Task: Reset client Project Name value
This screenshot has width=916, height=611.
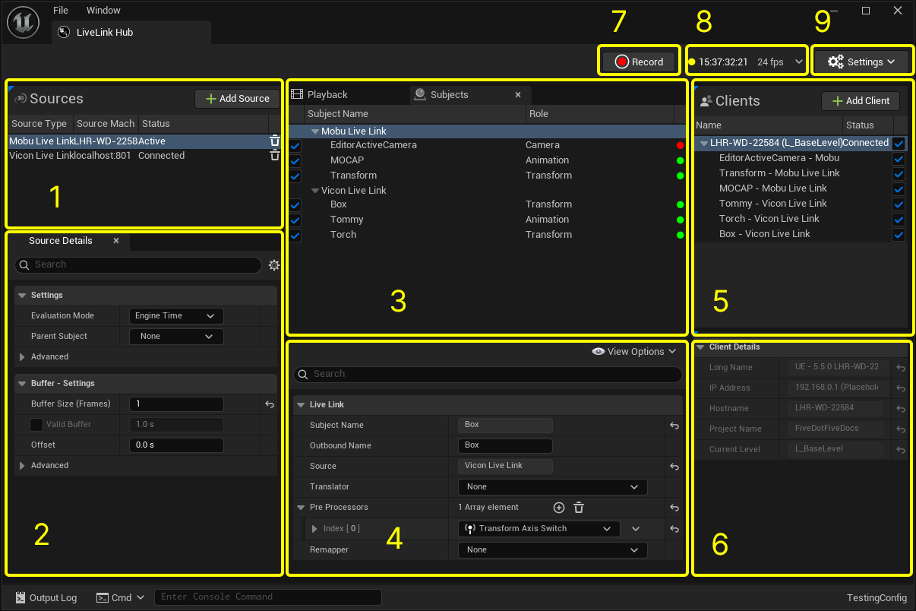Action: coord(901,429)
